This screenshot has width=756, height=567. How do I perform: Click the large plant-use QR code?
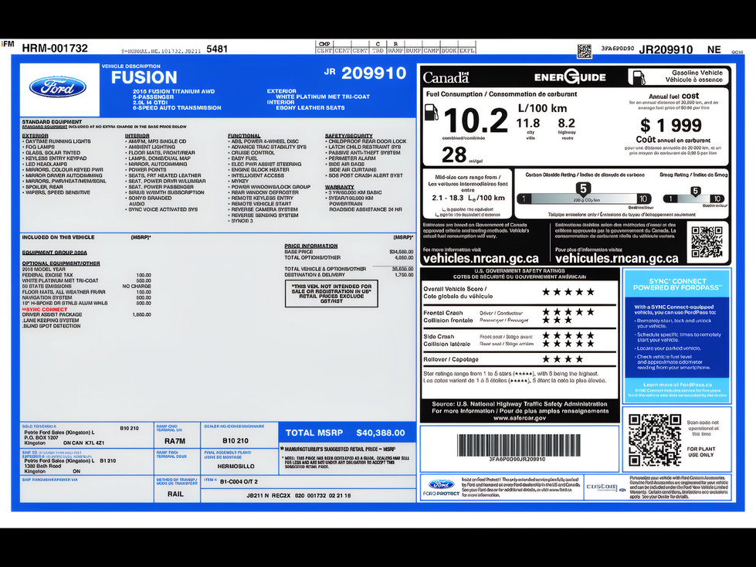[x=655, y=440]
